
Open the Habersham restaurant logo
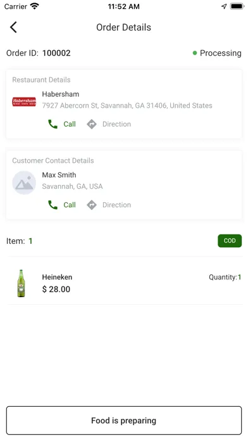pyautogui.click(x=24, y=101)
